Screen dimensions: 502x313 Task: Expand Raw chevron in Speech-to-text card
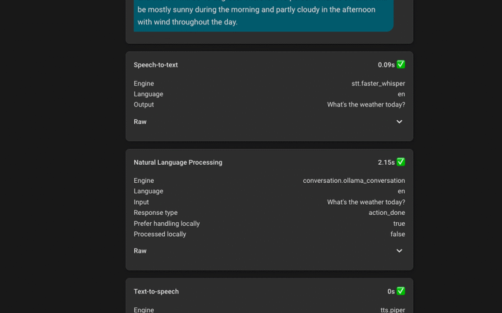coord(399,122)
